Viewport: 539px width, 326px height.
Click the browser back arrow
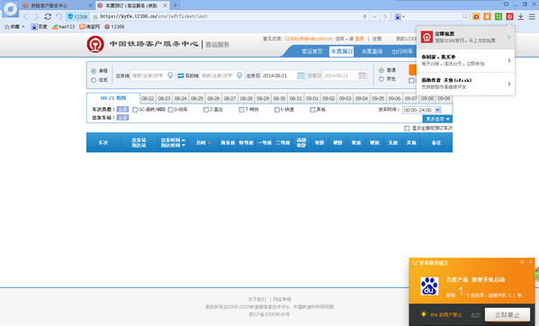point(26,16)
